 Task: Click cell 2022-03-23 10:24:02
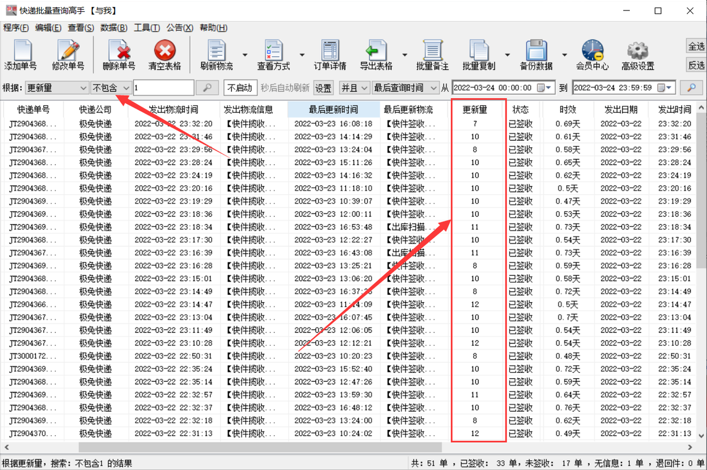click(x=333, y=434)
